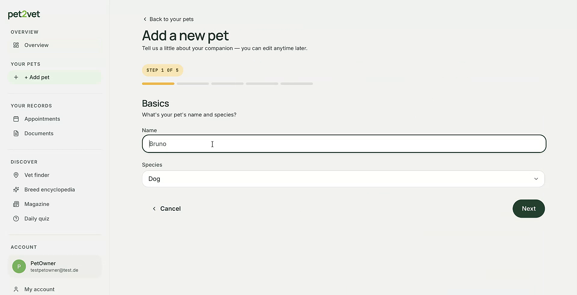Viewport: 577px width, 295px height.
Task: Click the Overview grid icon
Action: pos(16,45)
